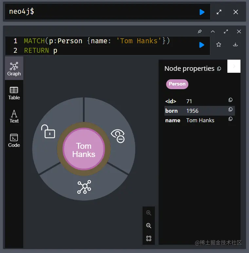This screenshot has width=249, height=253.
Task: Clear the top neo4j$ command editor
Action: pyautogui.click(x=236, y=12)
